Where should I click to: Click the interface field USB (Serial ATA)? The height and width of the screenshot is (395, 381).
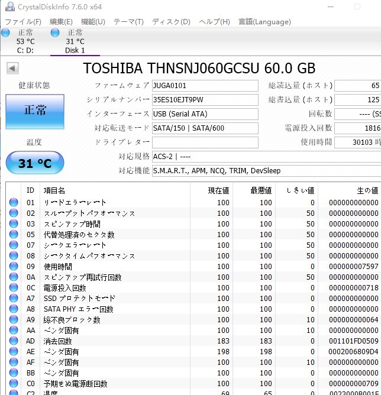tap(205, 114)
